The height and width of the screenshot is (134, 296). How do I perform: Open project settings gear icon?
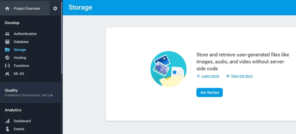55,8
